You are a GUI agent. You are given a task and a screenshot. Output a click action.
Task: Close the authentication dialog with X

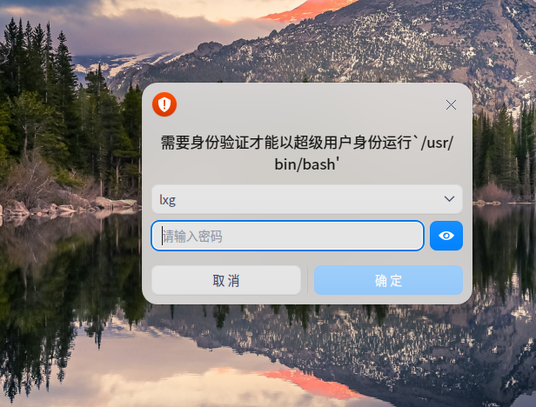[451, 105]
